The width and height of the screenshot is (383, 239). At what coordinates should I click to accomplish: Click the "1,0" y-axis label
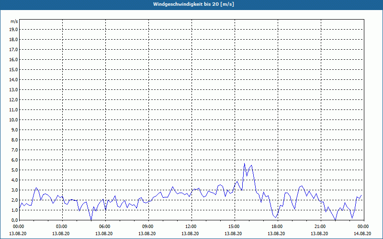pos(14,210)
